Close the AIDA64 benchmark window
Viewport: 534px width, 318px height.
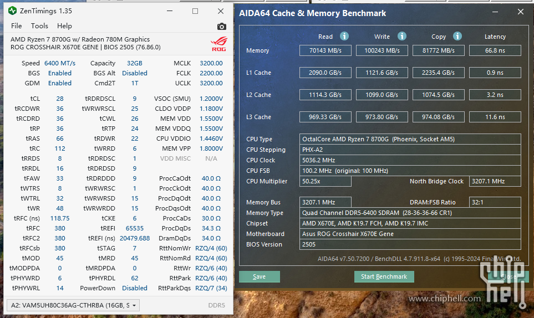click(x=520, y=12)
